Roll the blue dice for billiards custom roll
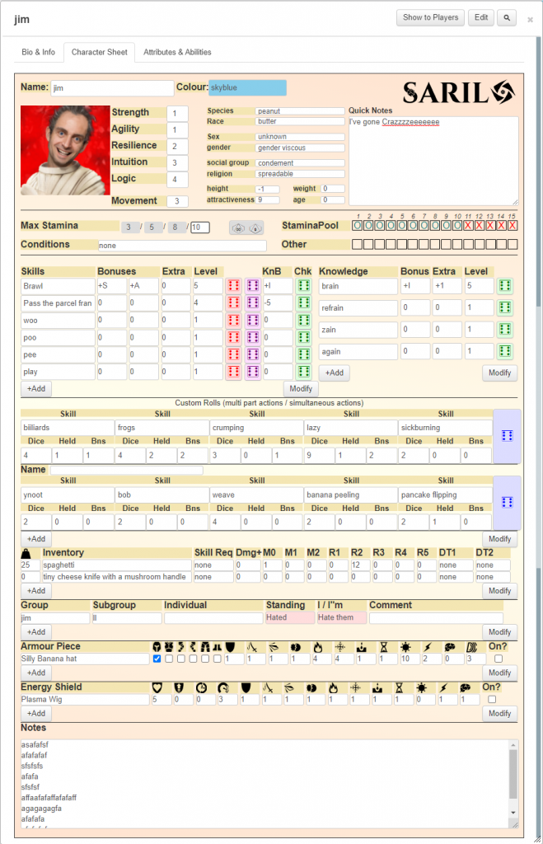The width and height of the screenshot is (543, 844). [x=507, y=435]
